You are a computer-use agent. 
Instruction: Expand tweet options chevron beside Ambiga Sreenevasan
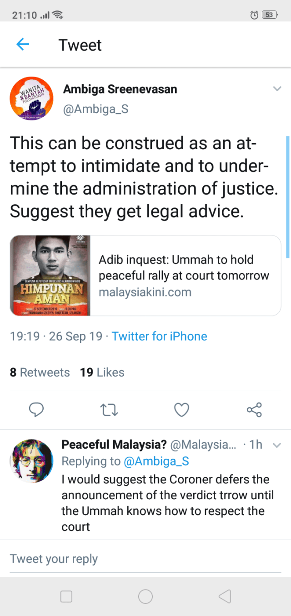point(276,88)
